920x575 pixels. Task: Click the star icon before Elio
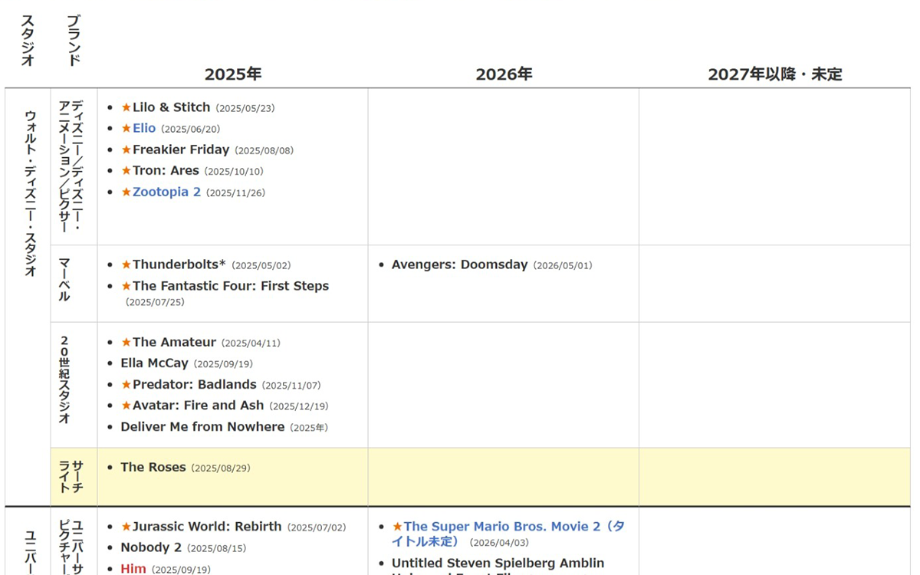pos(127,128)
